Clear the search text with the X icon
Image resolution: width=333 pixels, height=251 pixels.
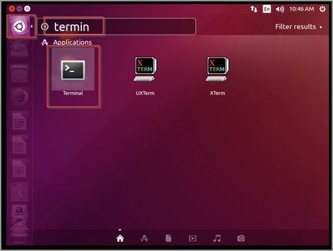point(45,27)
